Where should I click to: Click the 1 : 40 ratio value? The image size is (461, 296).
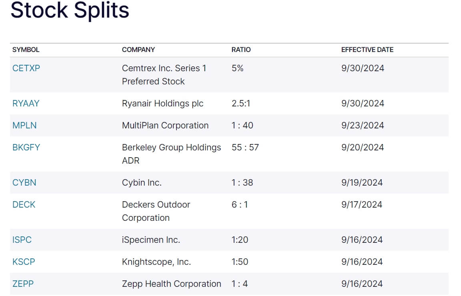[x=242, y=126]
